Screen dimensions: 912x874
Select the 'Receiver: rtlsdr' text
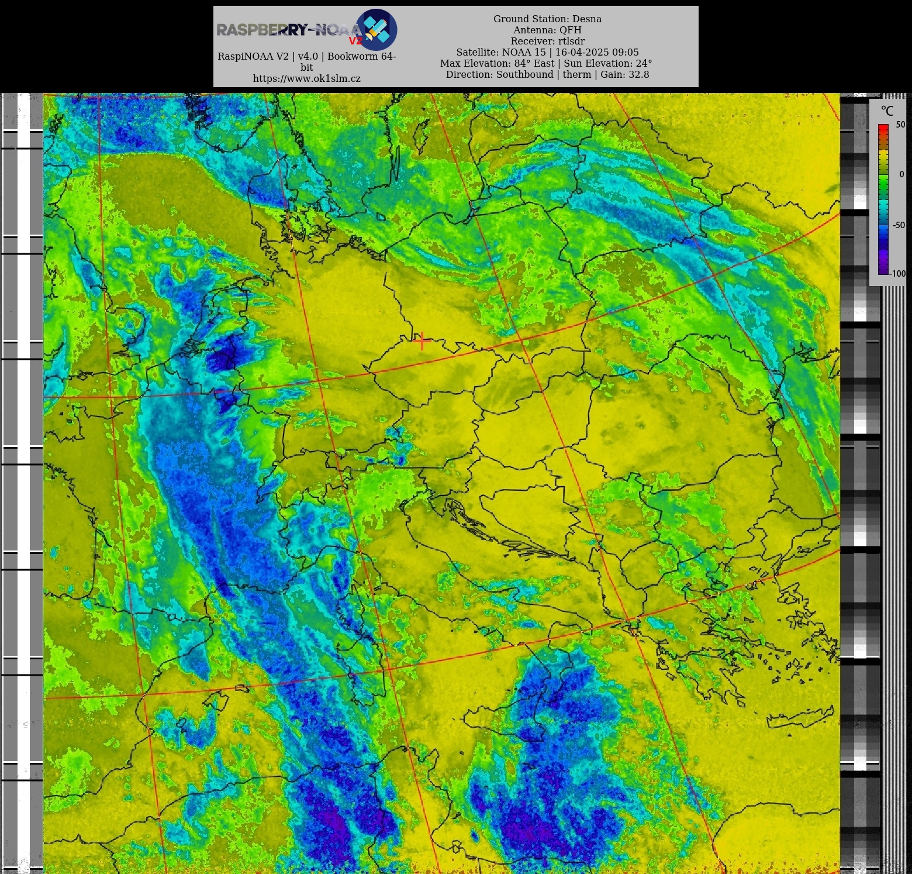click(x=547, y=41)
